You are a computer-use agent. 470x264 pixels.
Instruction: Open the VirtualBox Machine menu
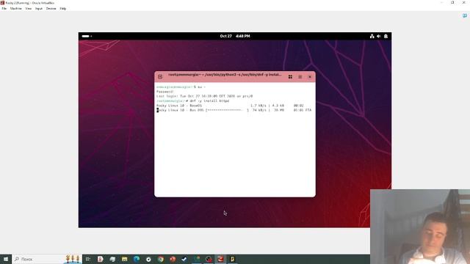point(16,9)
